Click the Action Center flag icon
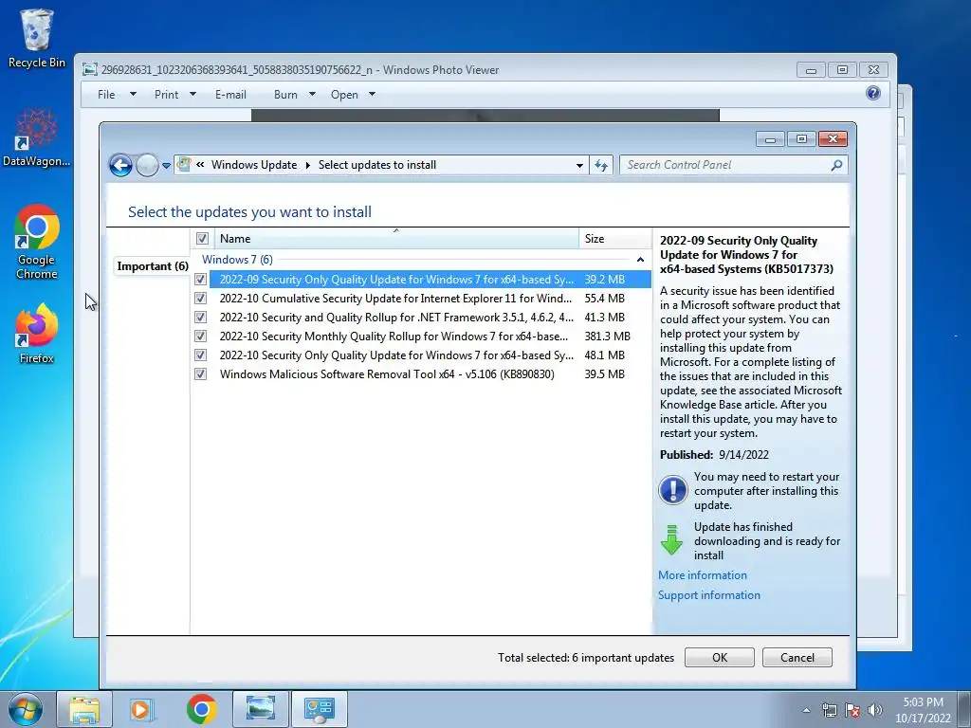Image resolution: width=971 pixels, height=728 pixels. (x=852, y=710)
